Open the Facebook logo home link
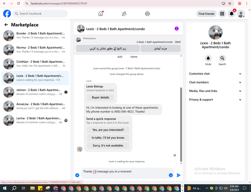 7,14
